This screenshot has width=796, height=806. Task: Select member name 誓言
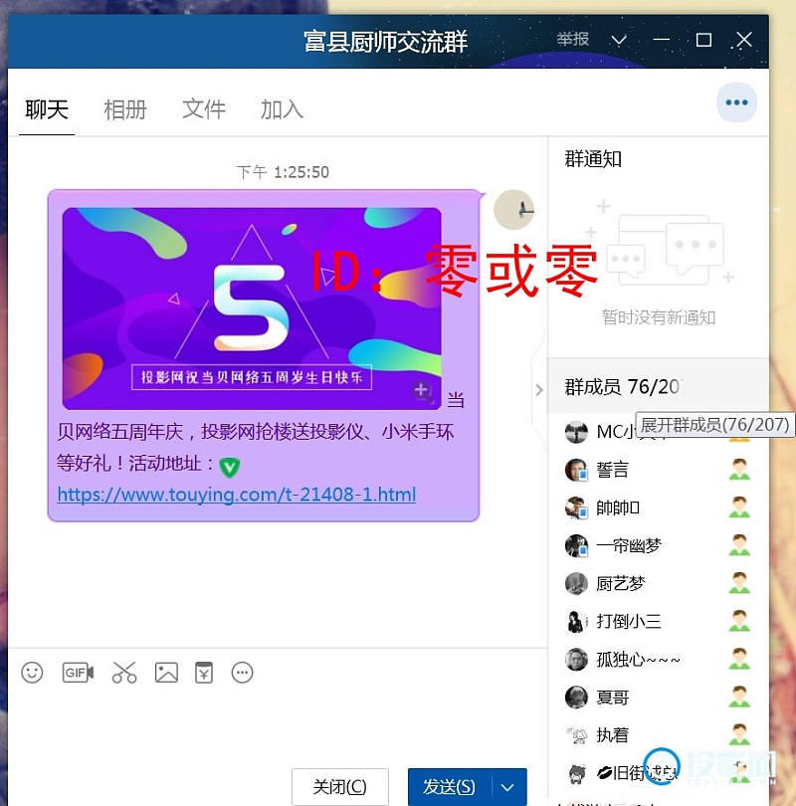[612, 470]
